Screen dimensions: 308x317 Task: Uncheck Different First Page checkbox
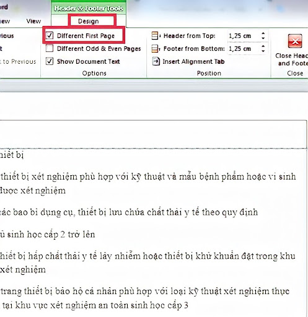50,35
